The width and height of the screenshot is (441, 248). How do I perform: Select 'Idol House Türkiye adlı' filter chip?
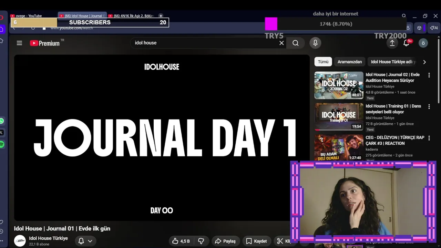click(x=393, y=62)
